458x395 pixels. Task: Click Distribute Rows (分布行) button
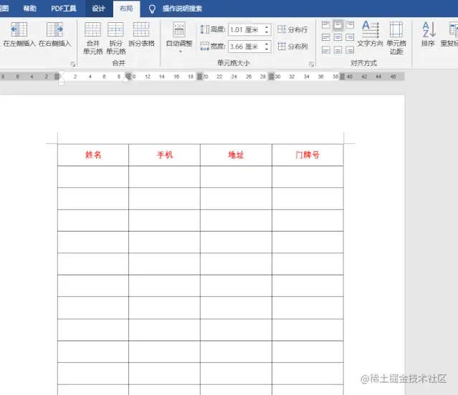click(x=292, y=29)
